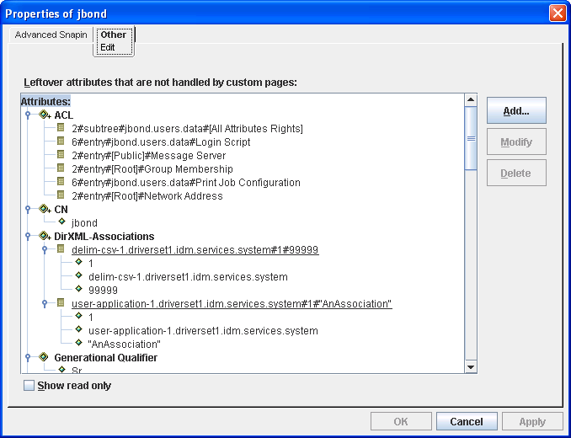Screen dimensions: 571x438
Task: Collapse the ACL attribute node
Action: tap(28, 115)
